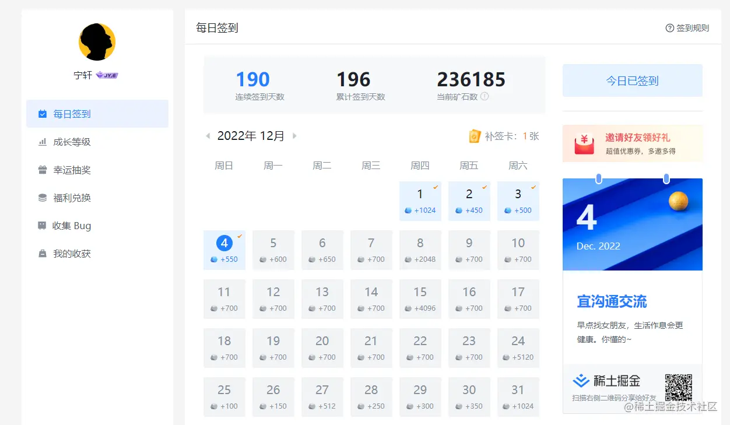Open 福利兑换 in the sidebar
Viewport: 730px width, 425px height.
(97, 198)
